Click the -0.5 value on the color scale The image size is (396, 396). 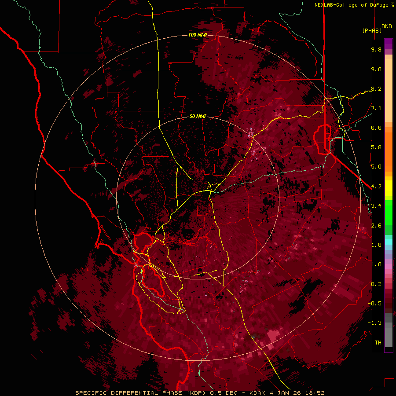point(374,304)
